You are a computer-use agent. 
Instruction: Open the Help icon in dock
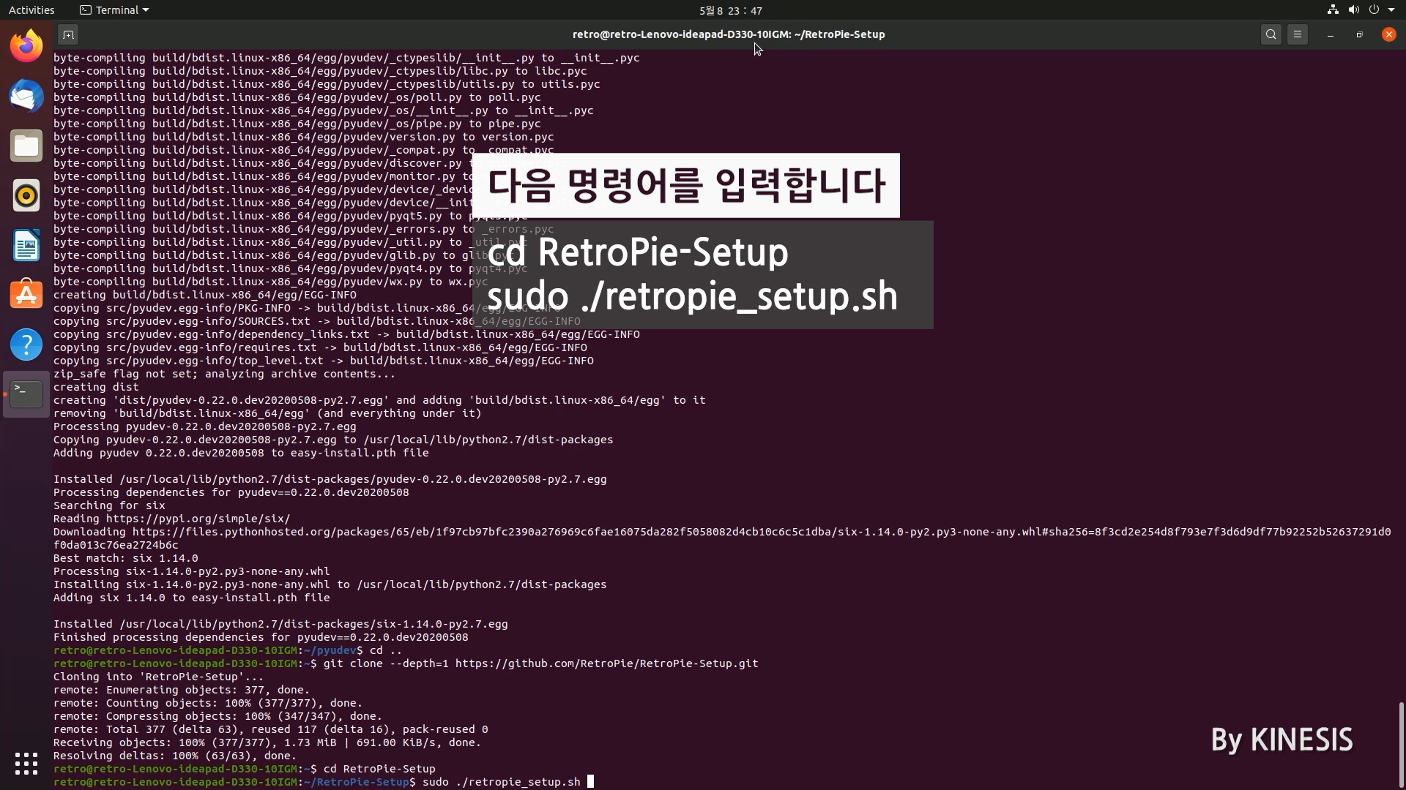(x=26, y=345)
